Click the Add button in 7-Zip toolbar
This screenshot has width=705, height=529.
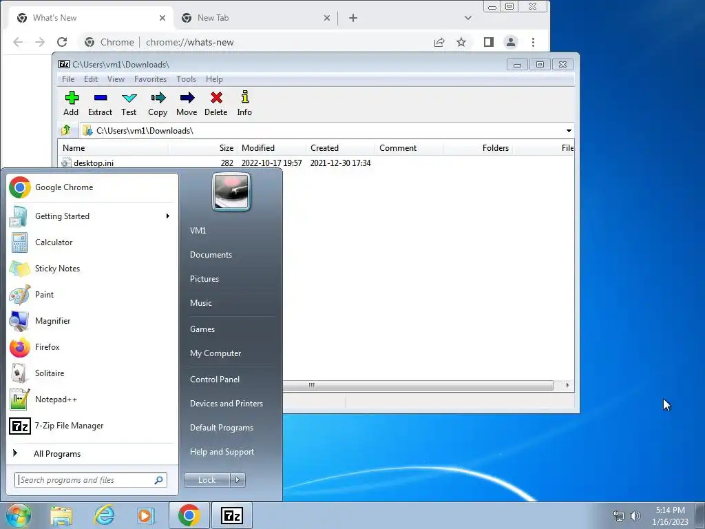tap(71, 103)
